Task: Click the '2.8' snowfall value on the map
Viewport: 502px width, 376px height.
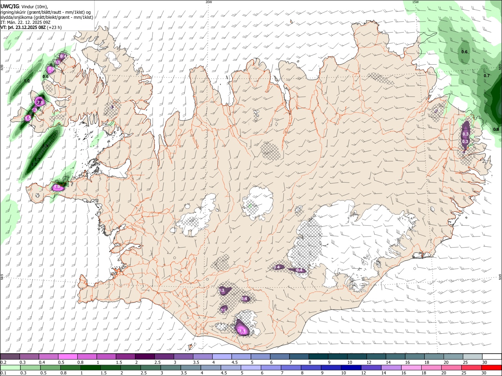Action: 39,102
